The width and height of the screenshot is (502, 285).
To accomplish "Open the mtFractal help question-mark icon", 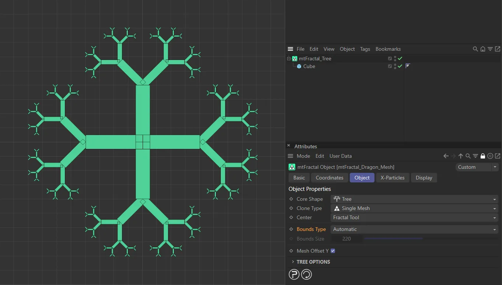I will coord(294,274).
